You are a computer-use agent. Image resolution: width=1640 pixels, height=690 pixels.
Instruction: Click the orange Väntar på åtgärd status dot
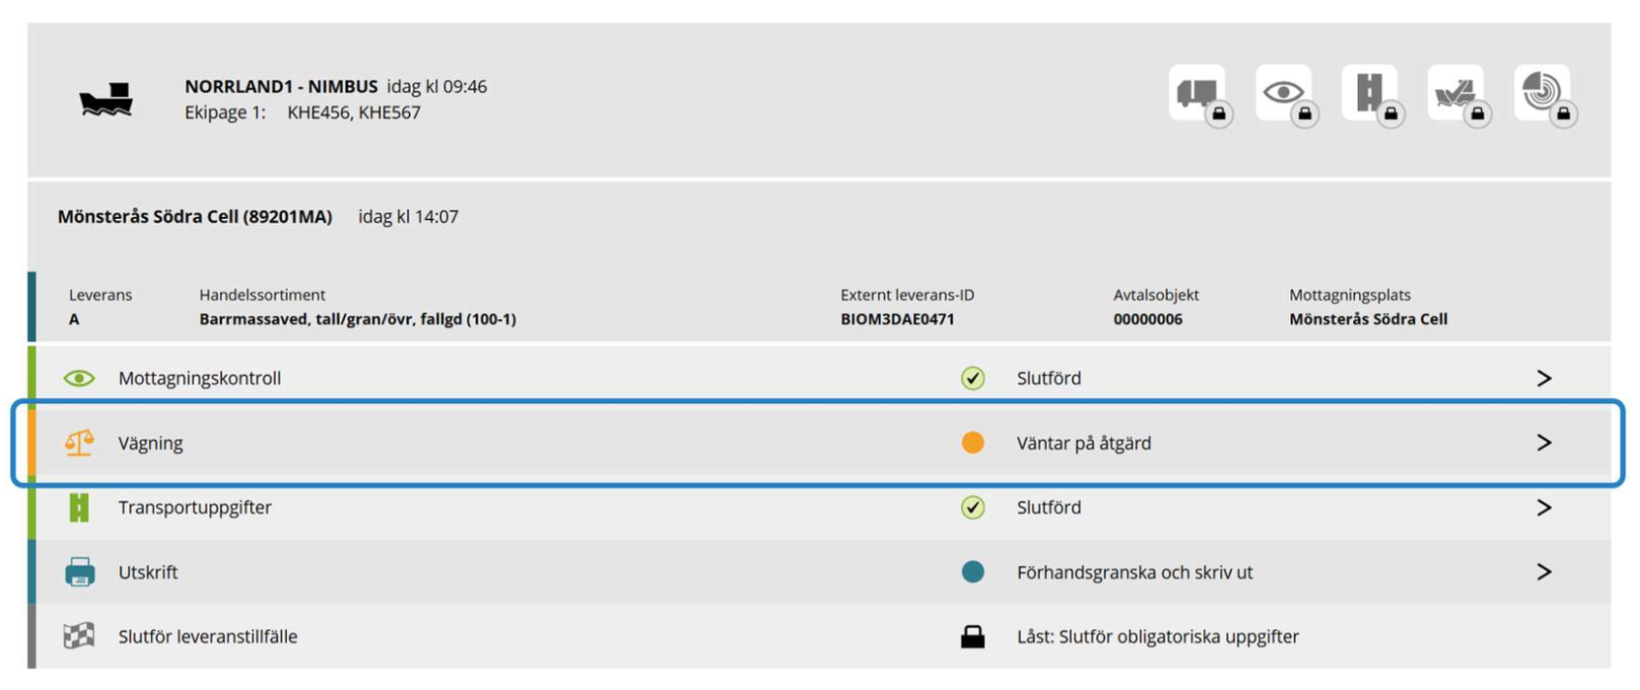coord(972,443)
